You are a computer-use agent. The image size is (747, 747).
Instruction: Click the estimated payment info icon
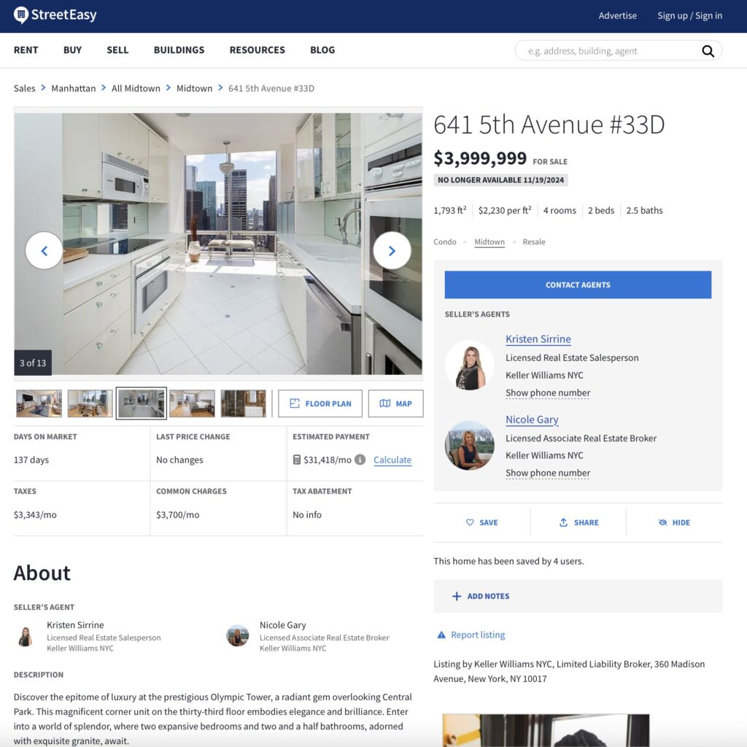360,460
